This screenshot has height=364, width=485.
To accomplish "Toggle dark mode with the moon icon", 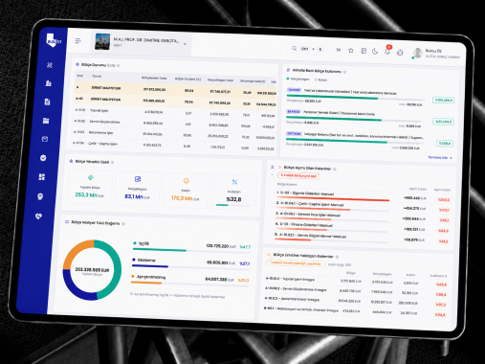I will pos(375,51).
